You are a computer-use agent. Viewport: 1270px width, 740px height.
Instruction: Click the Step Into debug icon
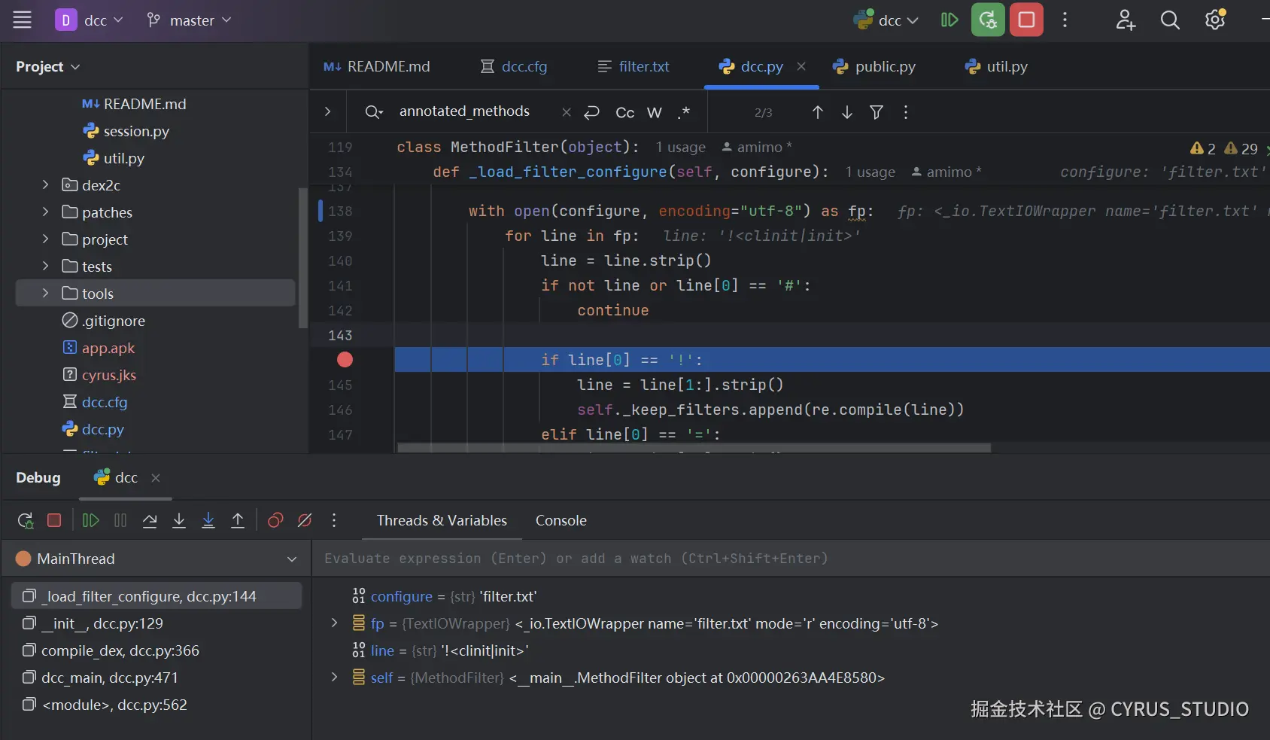point(179,521)
